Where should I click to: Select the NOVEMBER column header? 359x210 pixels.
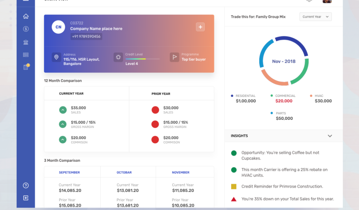(180, 172)
